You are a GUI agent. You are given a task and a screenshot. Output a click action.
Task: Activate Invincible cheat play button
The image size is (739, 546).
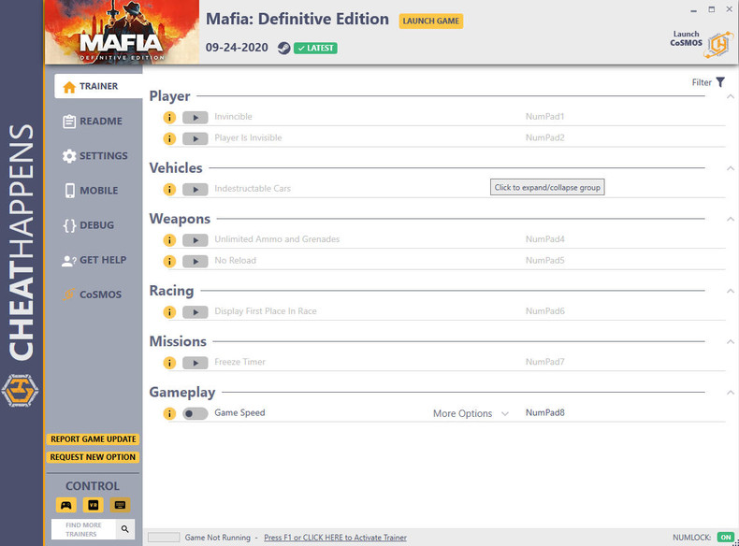click(196, 117)
